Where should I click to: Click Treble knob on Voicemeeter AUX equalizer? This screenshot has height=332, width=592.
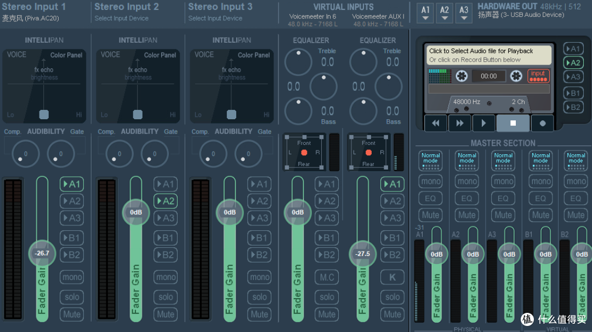click(x=363, y=62)
